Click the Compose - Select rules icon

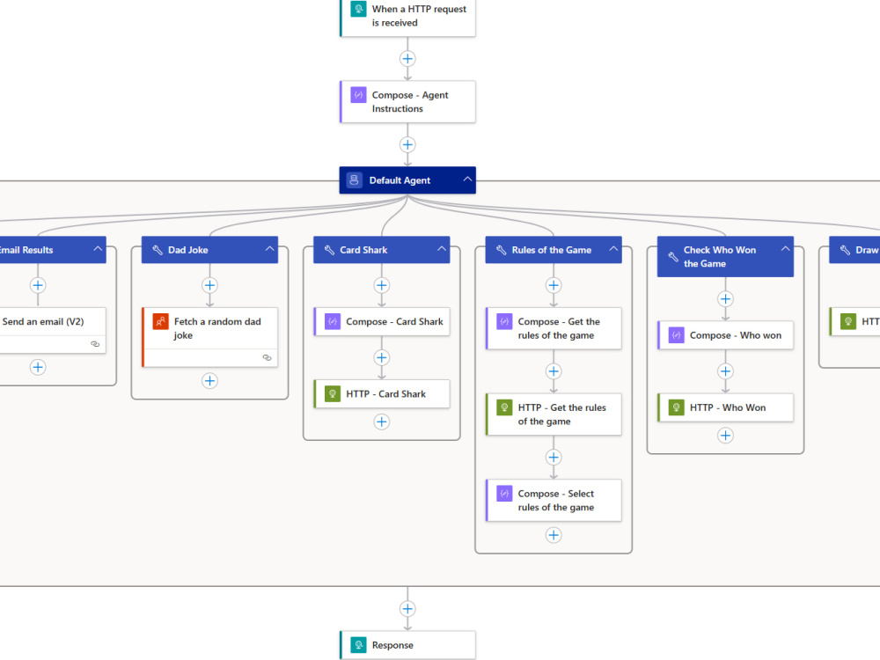[504, 494]
